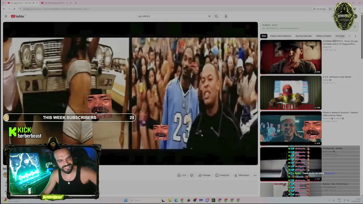Open 'XVDONSC FREESTYLE - Emino' video title
The height and width of the screenshot is (204, 363).
pos(340,42)
